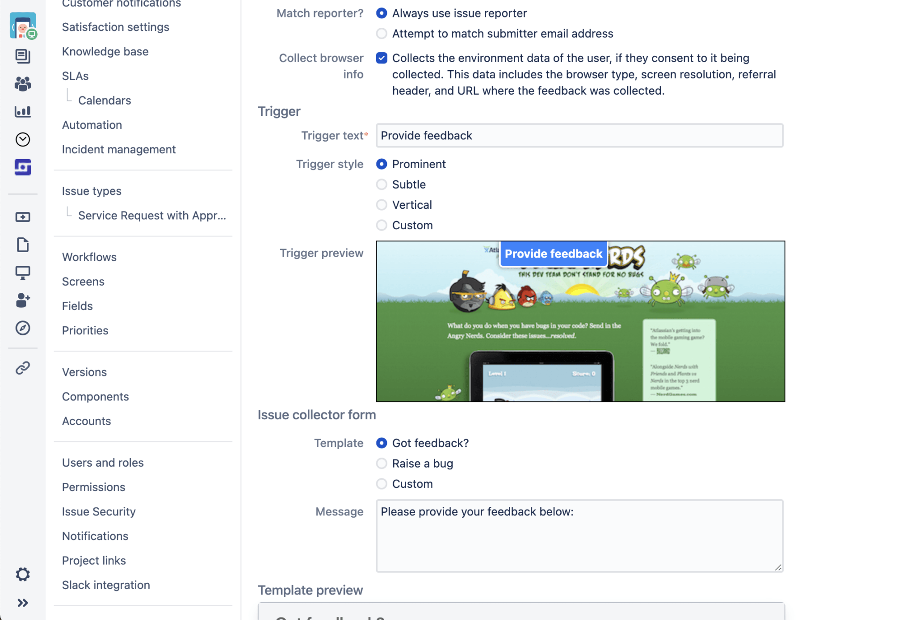Click the compass navigation icon
This screenshot has width=915, height=620.
point(23,328)
